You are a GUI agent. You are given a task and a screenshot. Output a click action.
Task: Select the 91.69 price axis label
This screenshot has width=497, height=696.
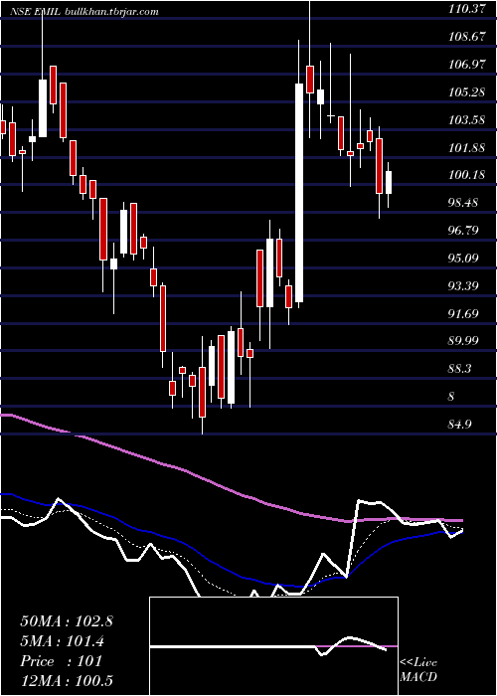pyautogui.click(x=463, y=314)
